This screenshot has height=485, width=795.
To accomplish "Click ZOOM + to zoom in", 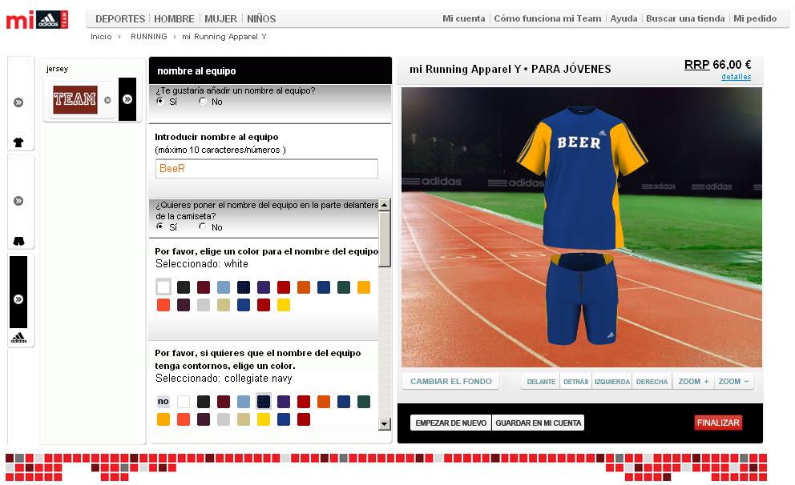I will click(x=693, y=381).
